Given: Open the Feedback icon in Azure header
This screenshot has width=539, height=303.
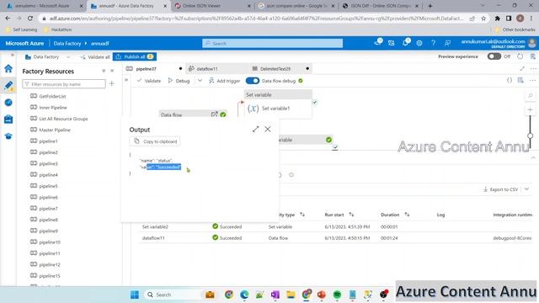Looking at the screenshot, I should [x=447, y=43].
